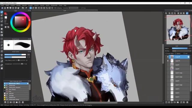This screenshot has height=108, width=192.
Task: Select the Gradient tool
Action: point(2,35)
